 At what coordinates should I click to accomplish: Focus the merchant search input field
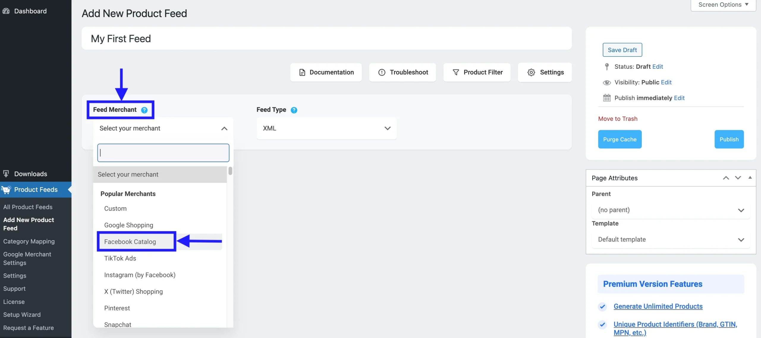[163, 153]
